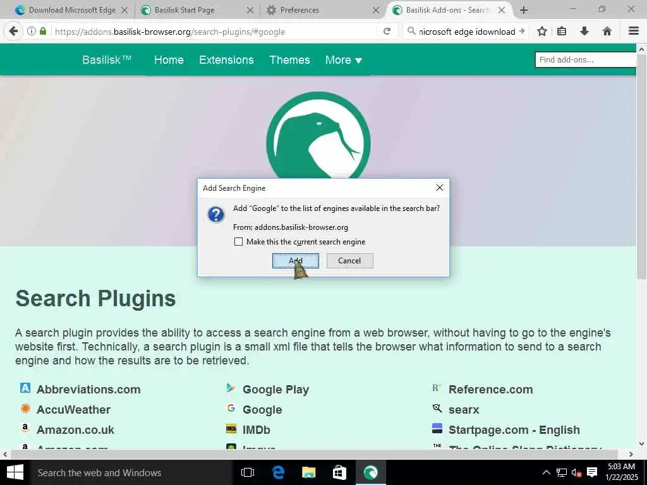
Task: Go to the browser home page icon
Action: pyautogui.click(x=607, y=32)
